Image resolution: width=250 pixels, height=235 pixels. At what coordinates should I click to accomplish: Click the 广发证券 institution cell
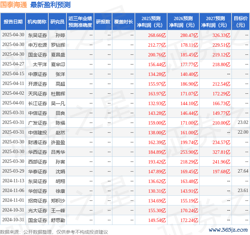click(38, 123)
